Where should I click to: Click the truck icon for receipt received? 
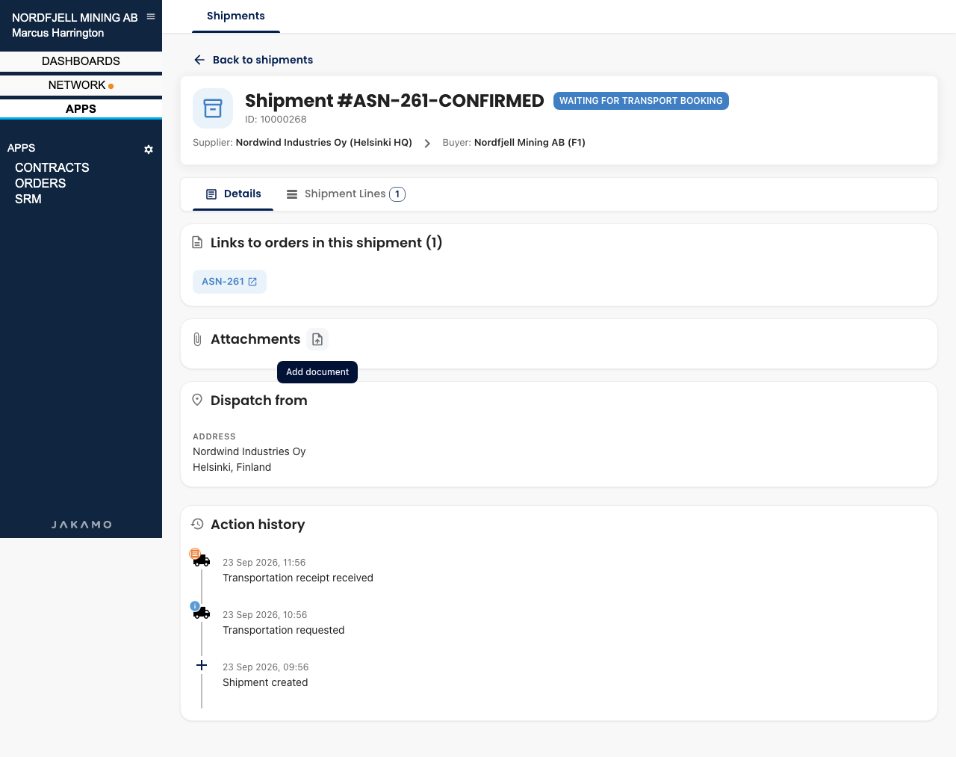click(202, 560)
